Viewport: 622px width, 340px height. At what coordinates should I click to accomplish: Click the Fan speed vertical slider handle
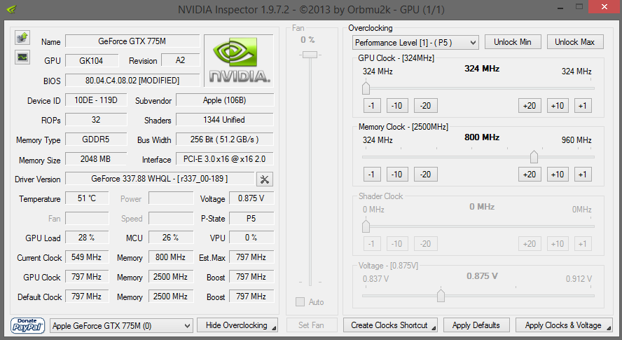tap(310, 55)
